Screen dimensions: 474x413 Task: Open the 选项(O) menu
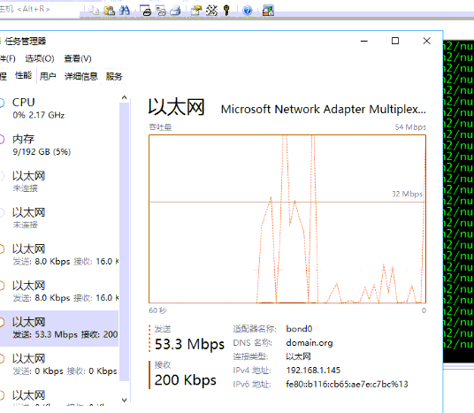point(40,58)
